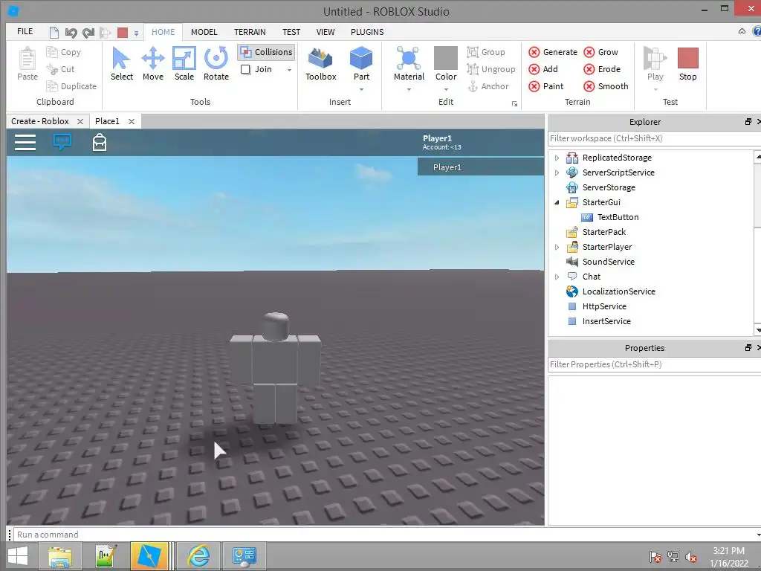Image resolution: width=761 pixels, height=571 pixels.
Task: Open the in-game hamburger menu
Action: pos(25,142)
